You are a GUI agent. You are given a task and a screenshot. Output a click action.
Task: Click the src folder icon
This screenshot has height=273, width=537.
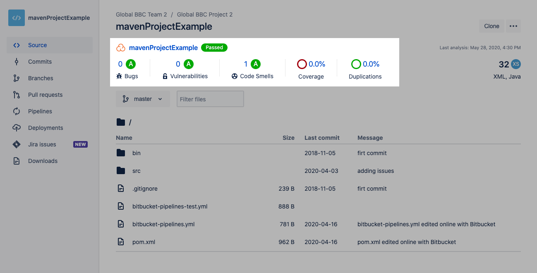tap(121, 170)
